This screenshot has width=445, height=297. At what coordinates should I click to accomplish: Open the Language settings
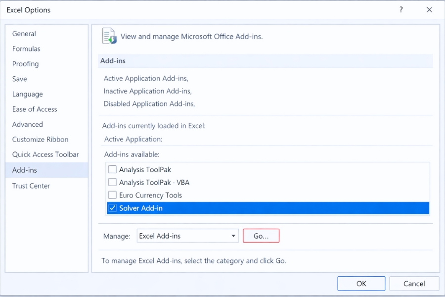27,94
